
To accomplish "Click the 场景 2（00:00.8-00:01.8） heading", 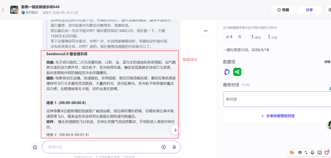I will [x=67, y=135].
